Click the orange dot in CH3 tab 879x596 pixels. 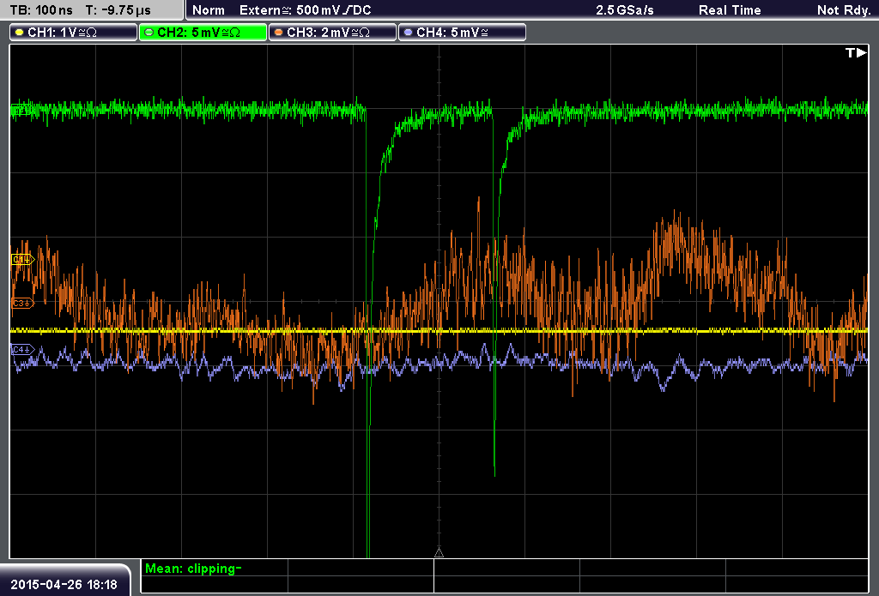[x=278, y=33]
